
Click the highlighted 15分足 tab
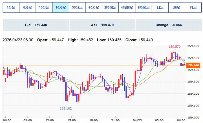click(61, 8)
